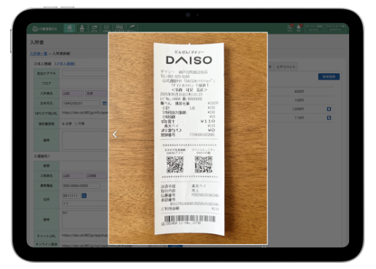Open the ご本人画像 link

(65, 64)
